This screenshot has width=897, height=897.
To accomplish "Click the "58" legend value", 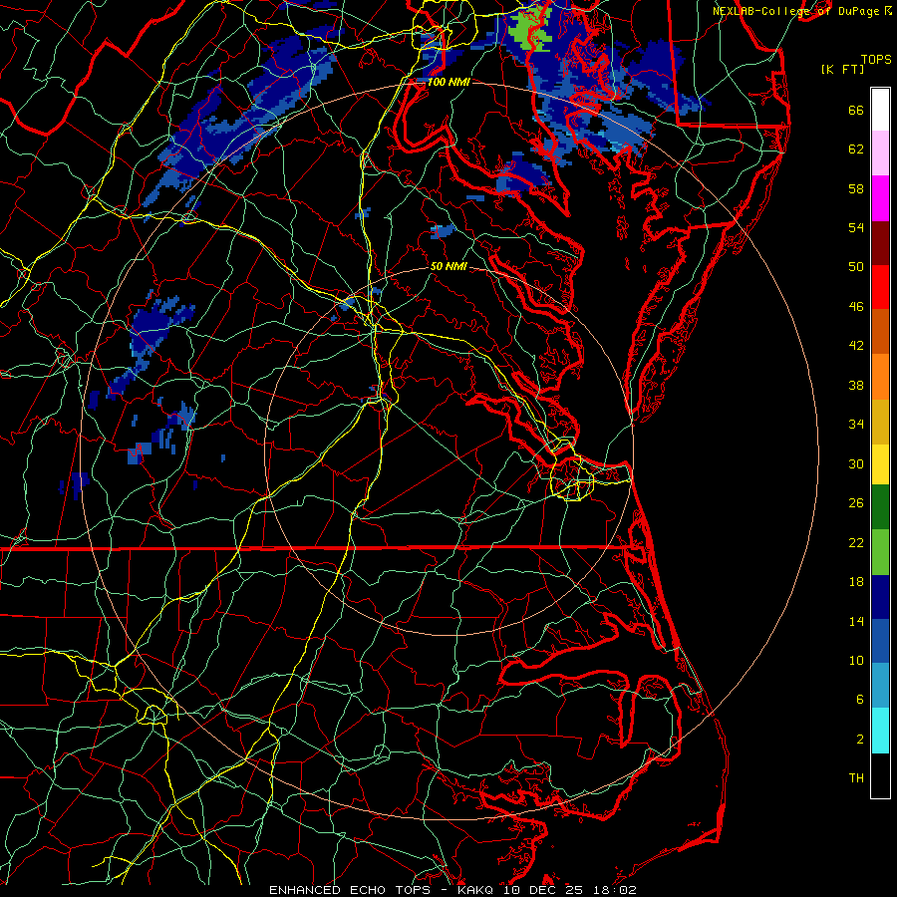I will pos(856,188).
